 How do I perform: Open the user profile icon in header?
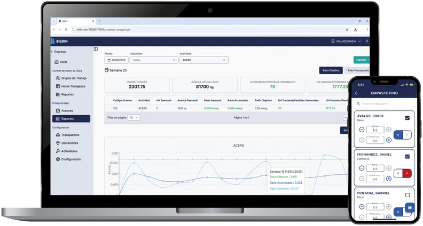(366, 41)
